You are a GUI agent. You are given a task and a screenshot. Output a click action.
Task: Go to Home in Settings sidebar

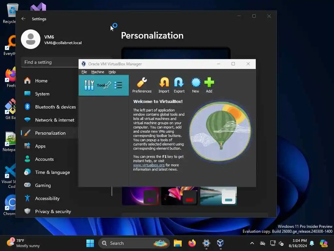(50, 81)
